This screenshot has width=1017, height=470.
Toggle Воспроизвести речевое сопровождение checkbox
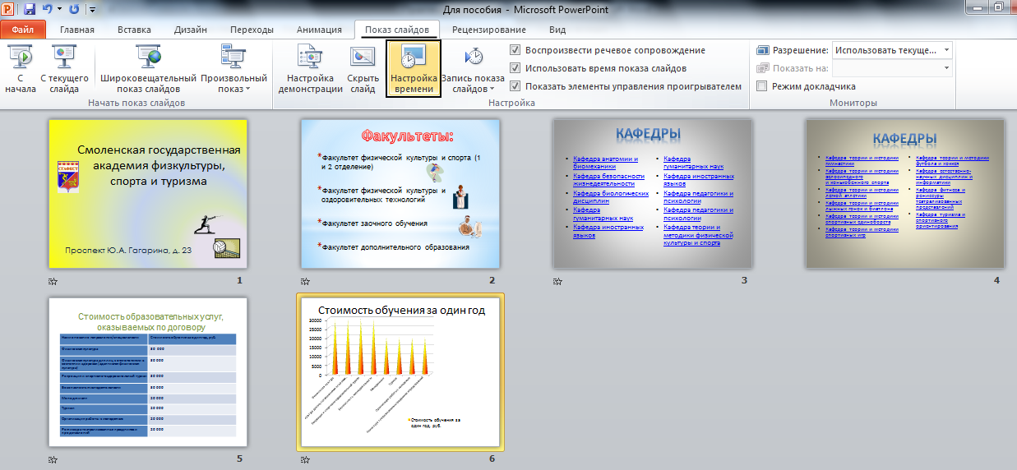[515, 50]
